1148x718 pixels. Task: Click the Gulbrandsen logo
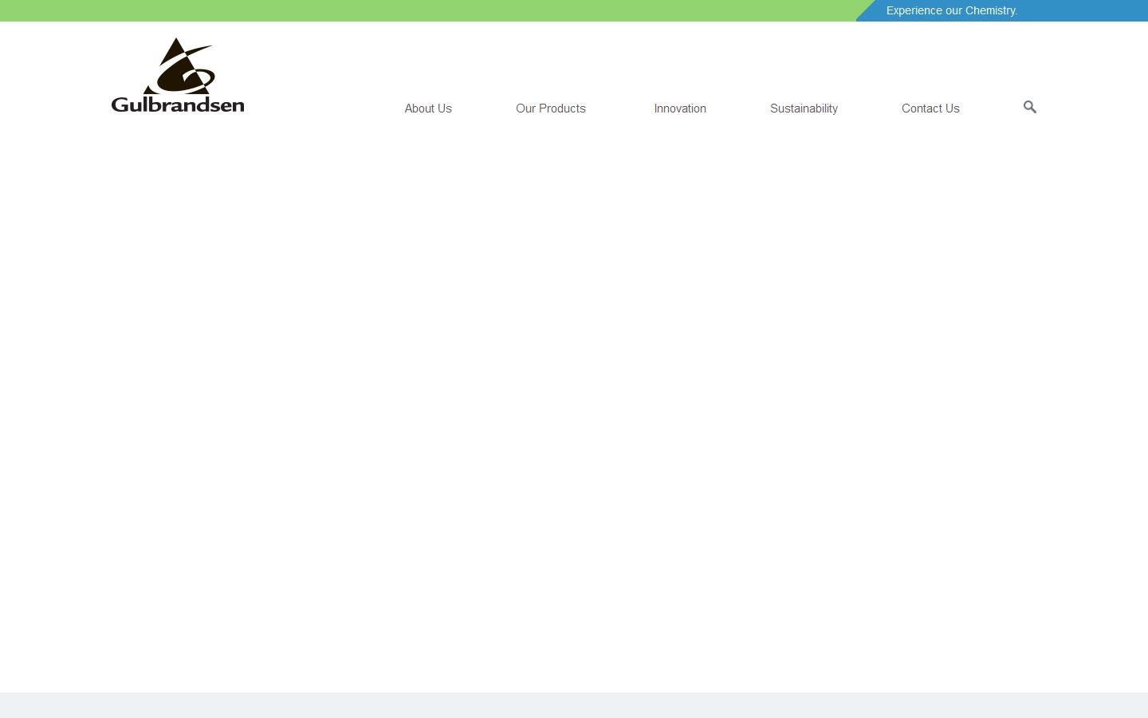tap(178, 75)
